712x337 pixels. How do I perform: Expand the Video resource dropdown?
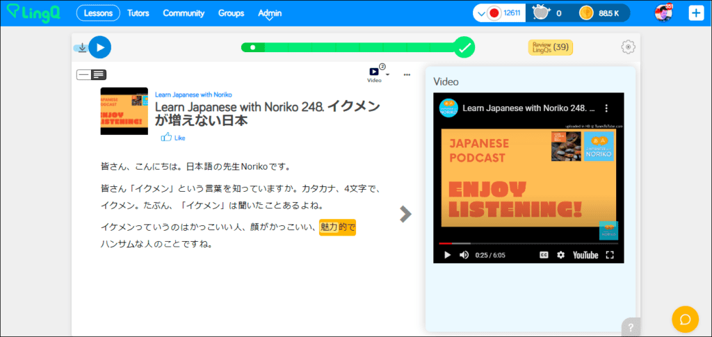tap(387, 74)
